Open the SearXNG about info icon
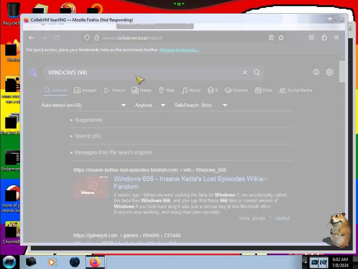The height and width of the screenshot is (269, 358). 316,72
